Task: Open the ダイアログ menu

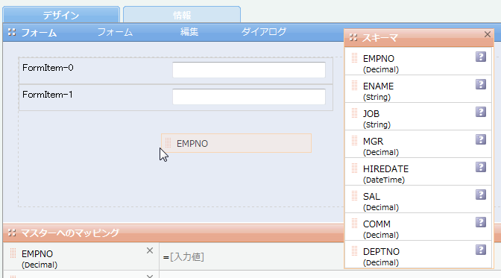Action: [x=264, y=32]
